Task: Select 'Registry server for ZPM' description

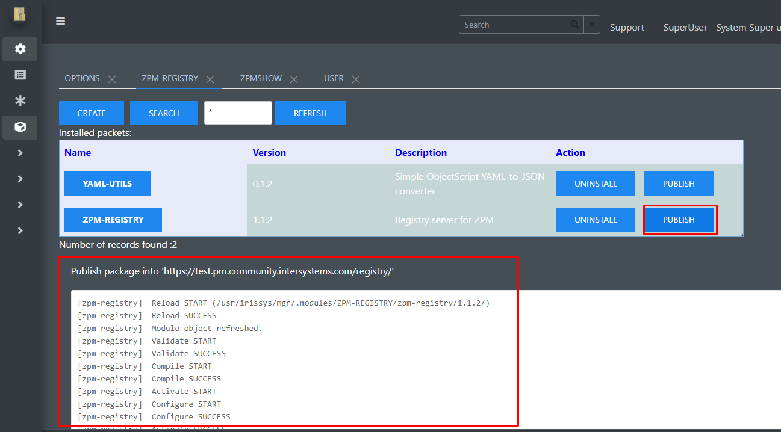Action: pos(444,220)
